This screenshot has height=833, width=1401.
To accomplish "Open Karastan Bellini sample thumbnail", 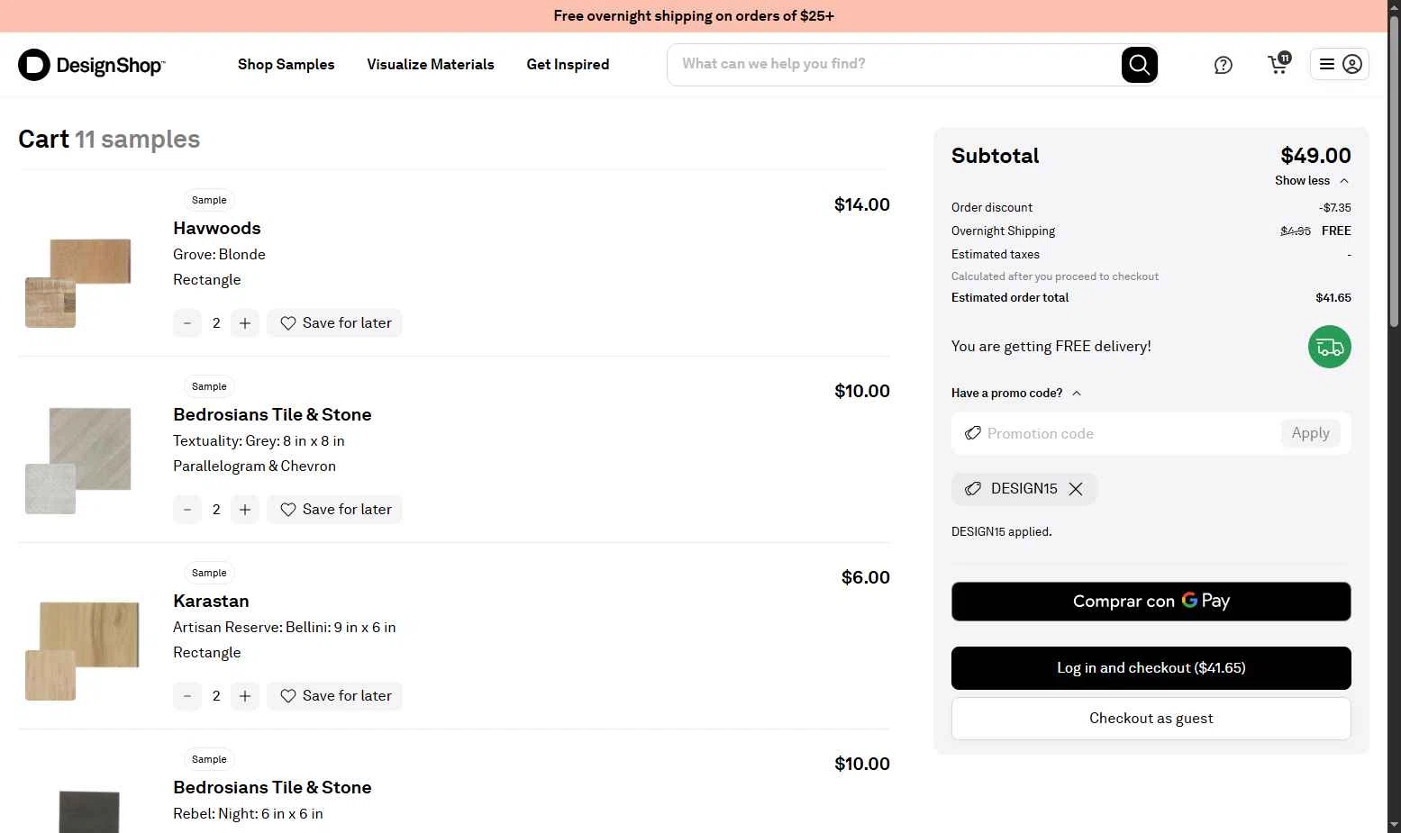I will point(82,650).
